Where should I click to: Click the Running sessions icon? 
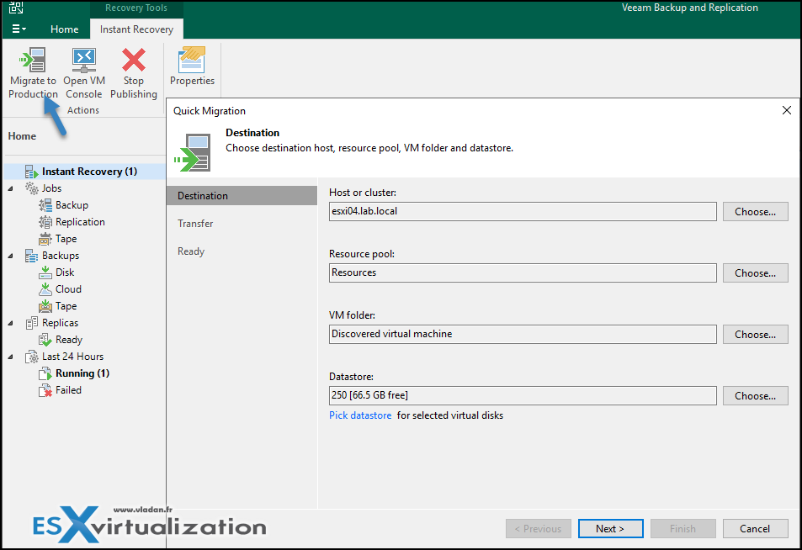pyautogui.click(x=45, y=373)
